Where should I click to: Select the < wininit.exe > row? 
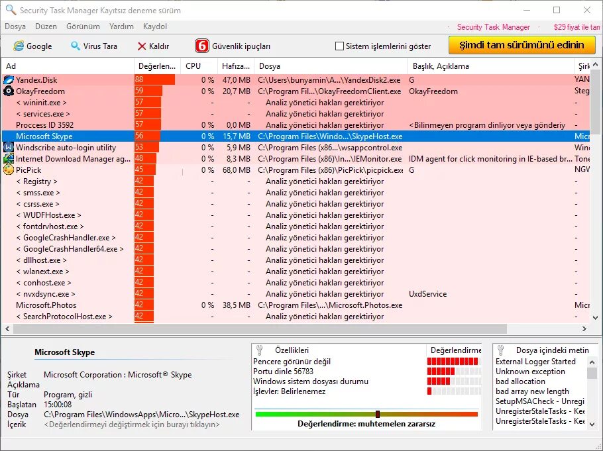(x=296, y=103)
